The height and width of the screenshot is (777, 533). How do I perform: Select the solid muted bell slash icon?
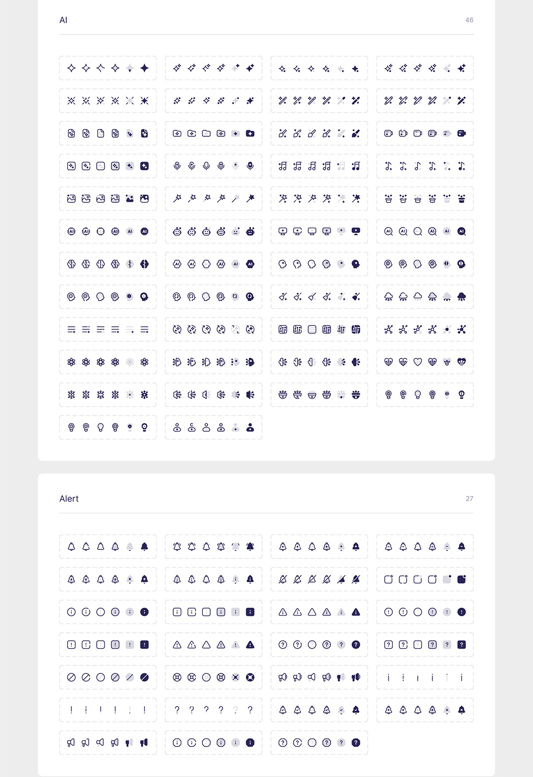(356, 579)
